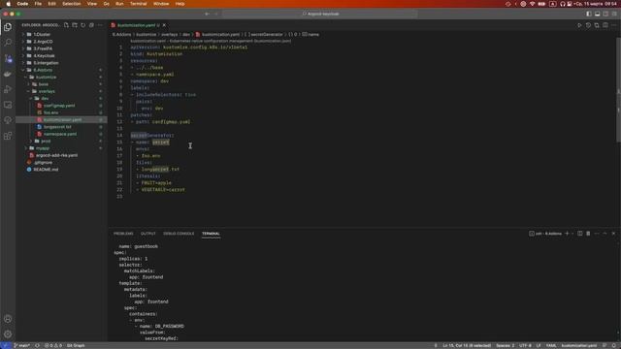Image resolution: width=621 pixels, height=349 pixels.
Task: Open namespace.yaml in the file tree
Action: pyautogui.click(x=59, y=134)
